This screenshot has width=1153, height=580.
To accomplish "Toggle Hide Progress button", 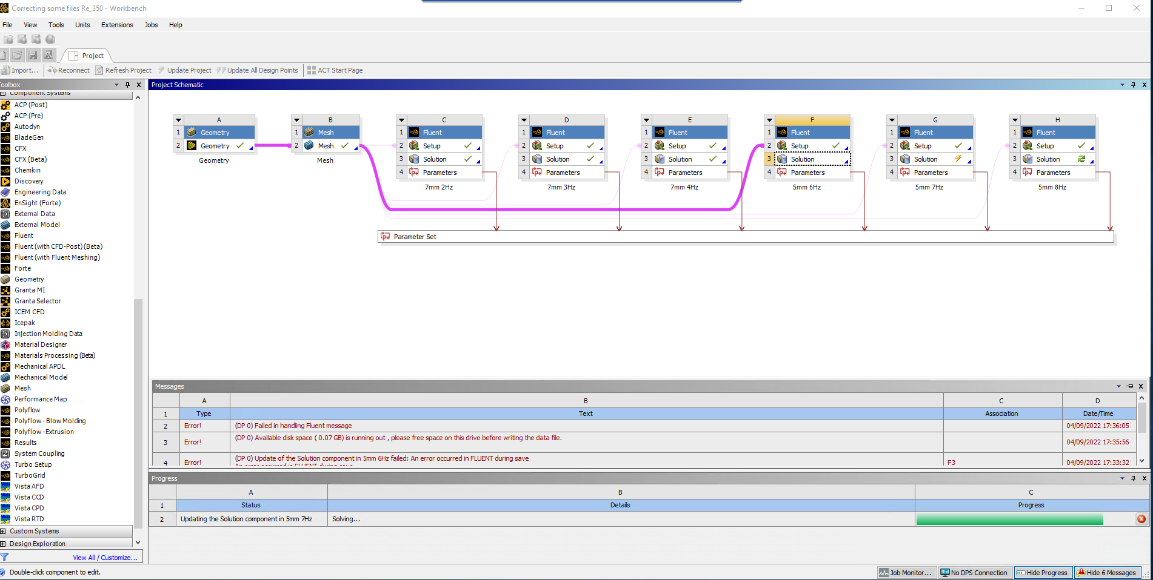I will (x=1043, y=573).
